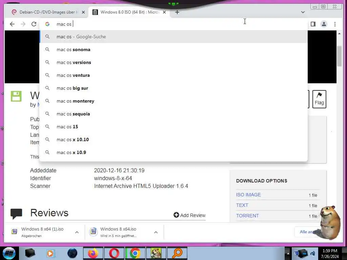Show hidden system tray icons
The height and width of the screenshot is (260, 347).
click(288, 254)
